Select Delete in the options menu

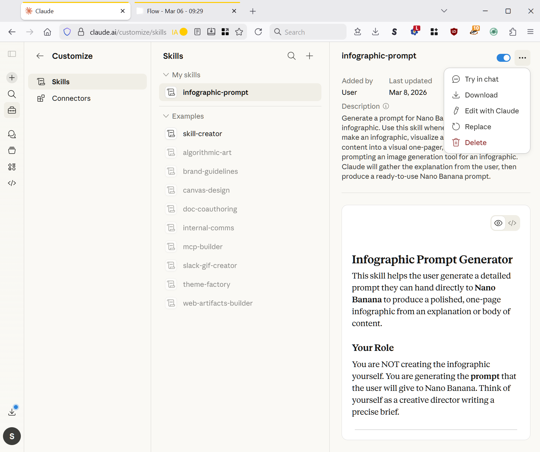(x=475, y=143)
